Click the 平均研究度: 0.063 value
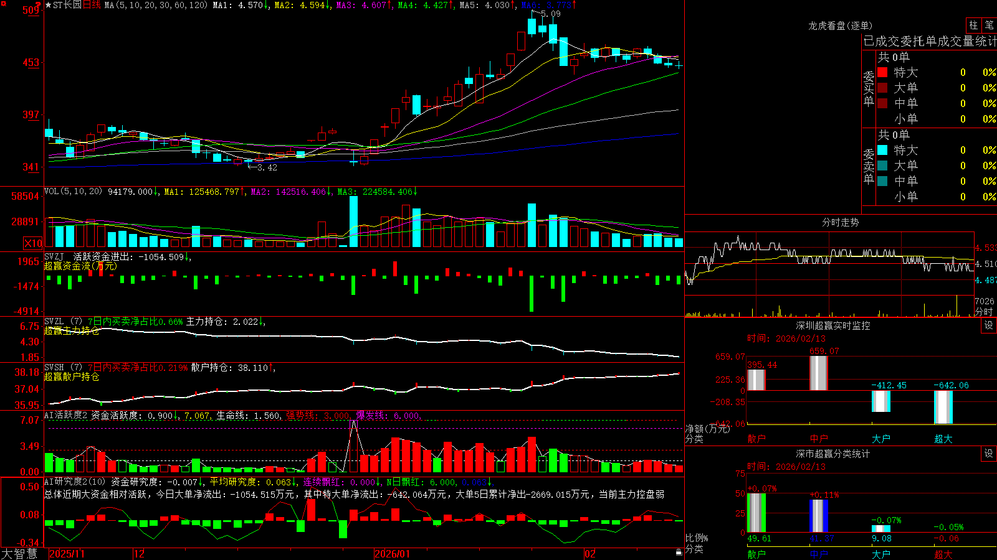This screenshot has height=560, width=997. (253, 482)
